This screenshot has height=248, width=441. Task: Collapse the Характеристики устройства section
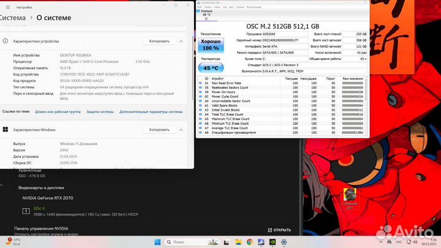(181, 42)
